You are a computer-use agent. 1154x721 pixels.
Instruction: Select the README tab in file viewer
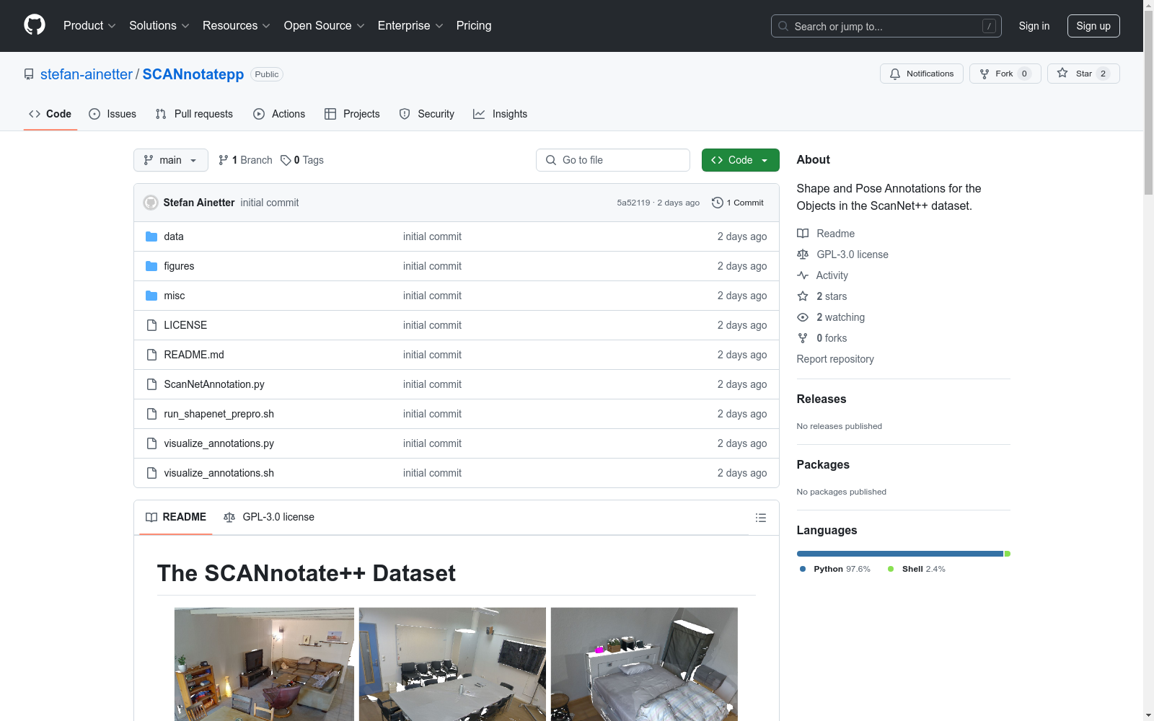tap(176, 517)
